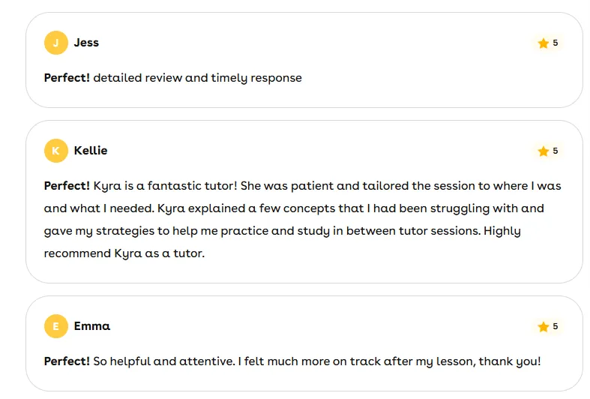This screenshot has width=590, height=399.
Task: Click the bold Perfect! label in Kellie's review
Action: tap(67, 186)
